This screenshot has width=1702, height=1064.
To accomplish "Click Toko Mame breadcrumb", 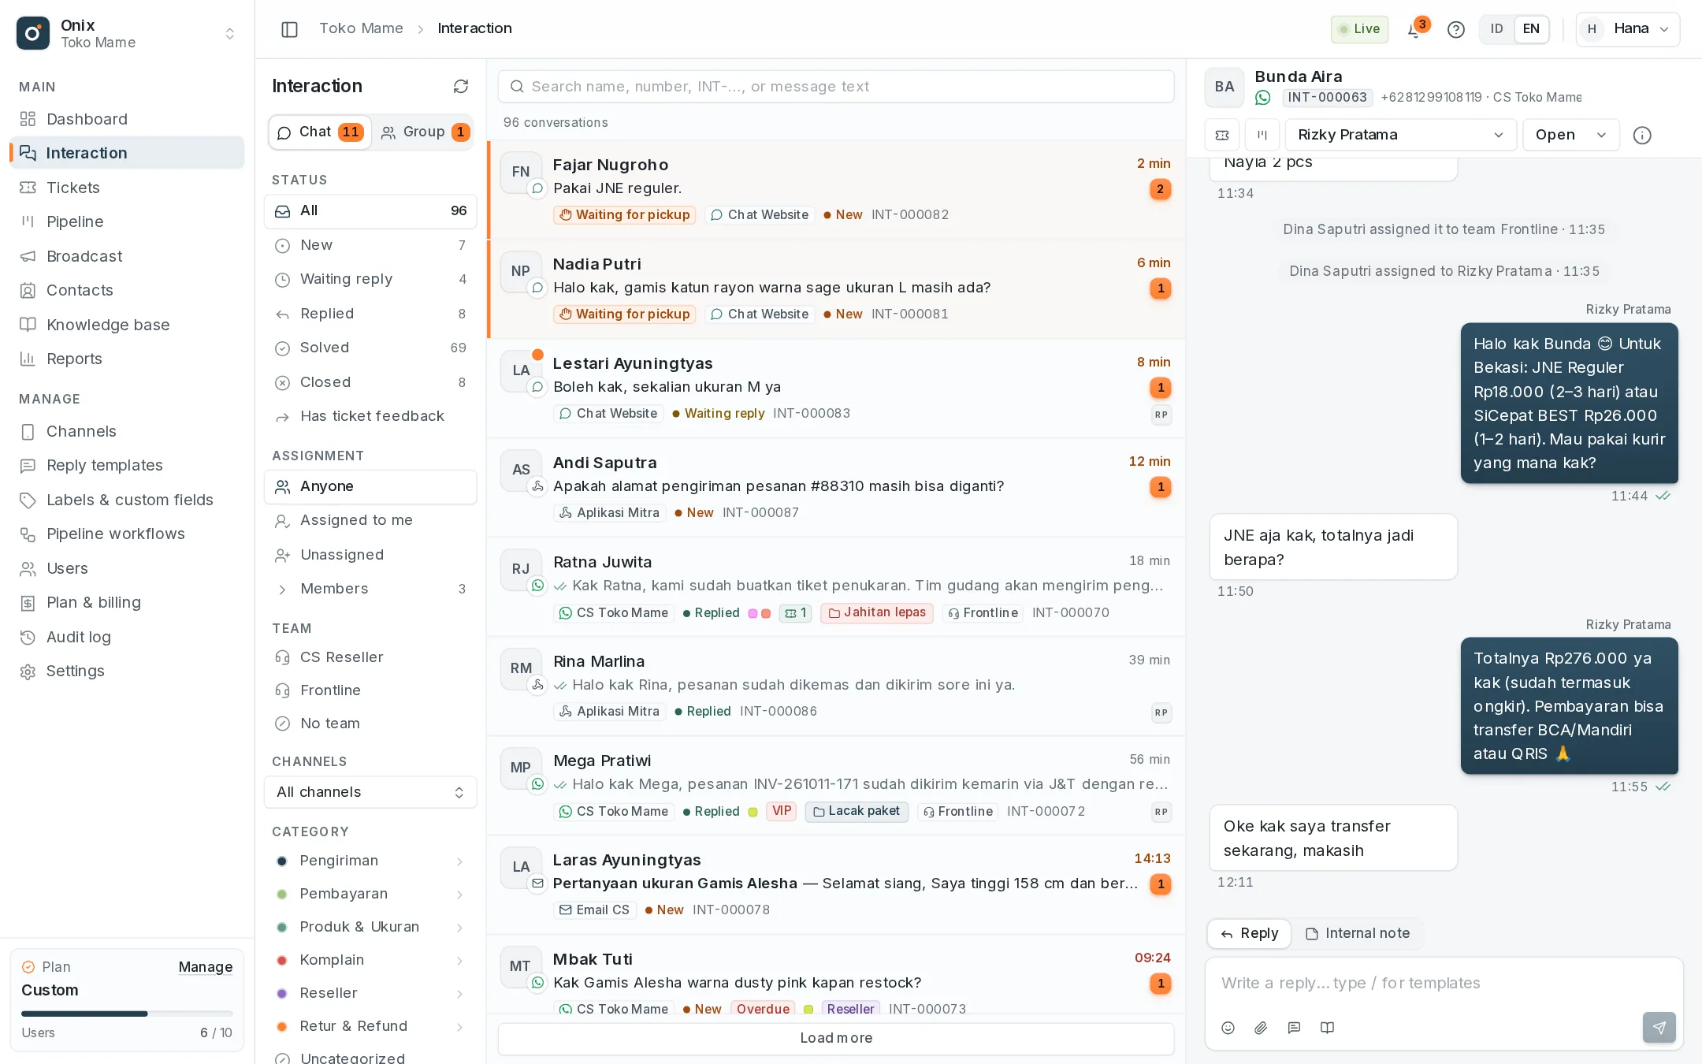I will click(x=361, y=28).
